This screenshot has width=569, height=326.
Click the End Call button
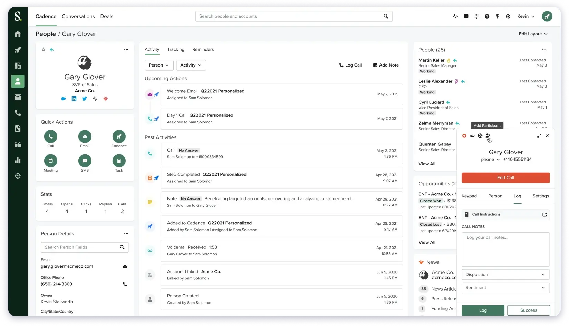(x=505, y=177)
